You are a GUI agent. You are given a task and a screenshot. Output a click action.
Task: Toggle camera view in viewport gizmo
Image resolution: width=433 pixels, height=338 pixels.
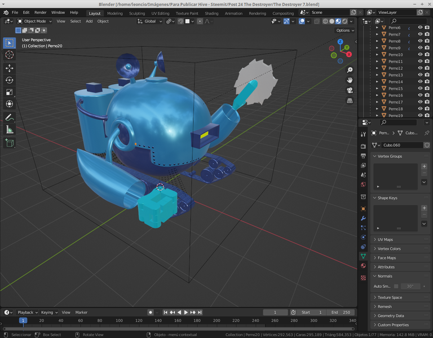tap(350, 90)
